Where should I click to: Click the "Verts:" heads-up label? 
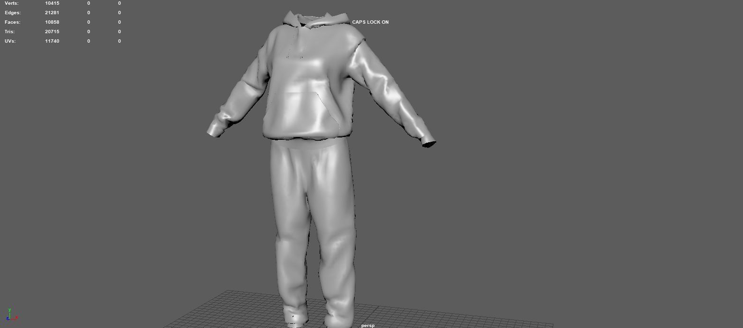[x=12, y=3]
